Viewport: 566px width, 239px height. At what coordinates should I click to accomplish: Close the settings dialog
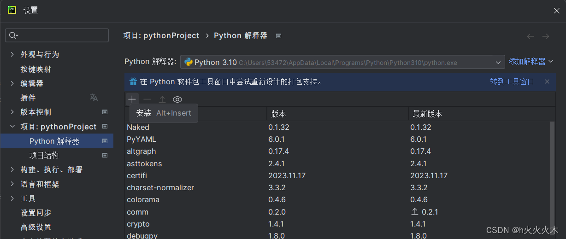tap(556, 10)
